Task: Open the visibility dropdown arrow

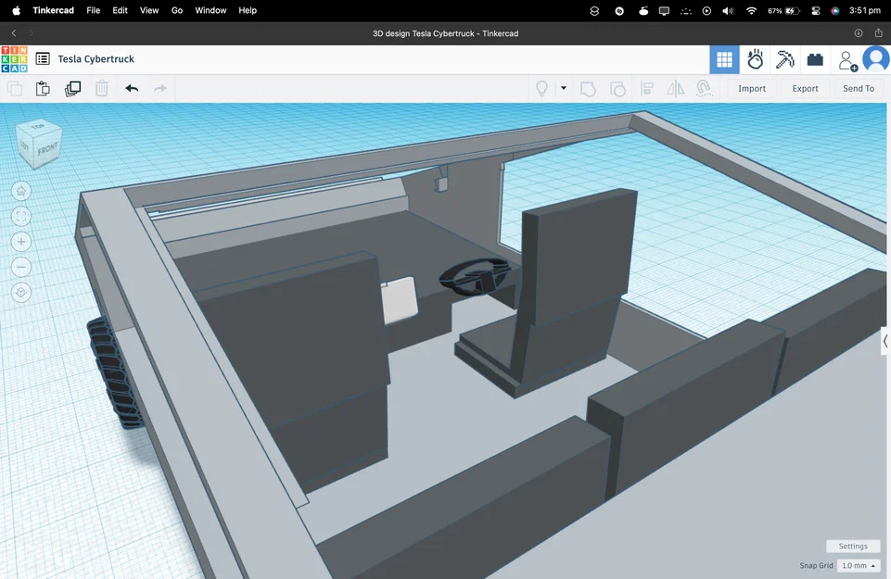Action: [x=564, y=88]
